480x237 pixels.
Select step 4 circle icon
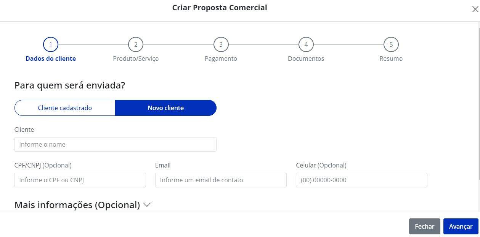click(306, 44)
